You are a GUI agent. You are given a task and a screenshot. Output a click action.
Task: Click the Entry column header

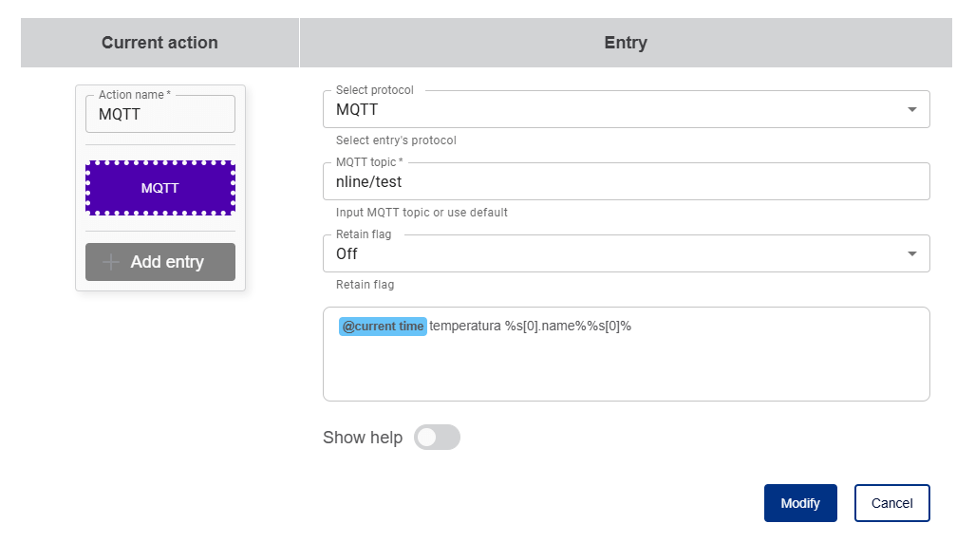[626, 43]
